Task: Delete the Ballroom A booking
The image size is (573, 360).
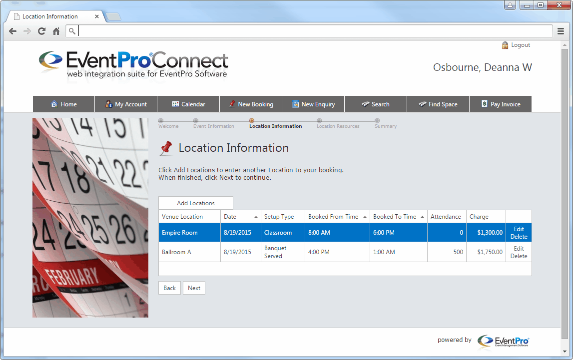Action: tap(519, 256)
